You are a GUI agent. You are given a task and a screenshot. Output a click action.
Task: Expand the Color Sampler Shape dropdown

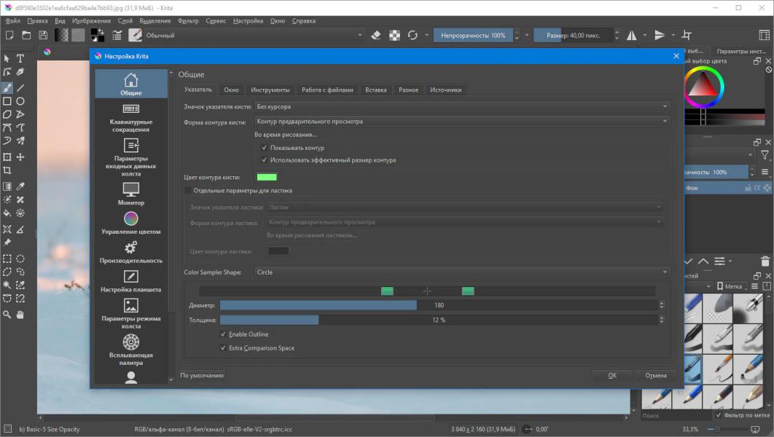pyautogui.click(x=461, y=272)
